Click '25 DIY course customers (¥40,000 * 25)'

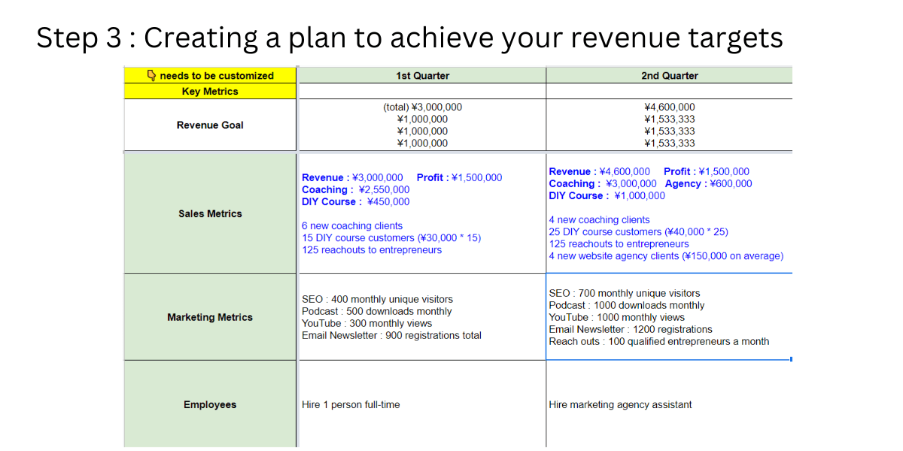coord(638,232)
